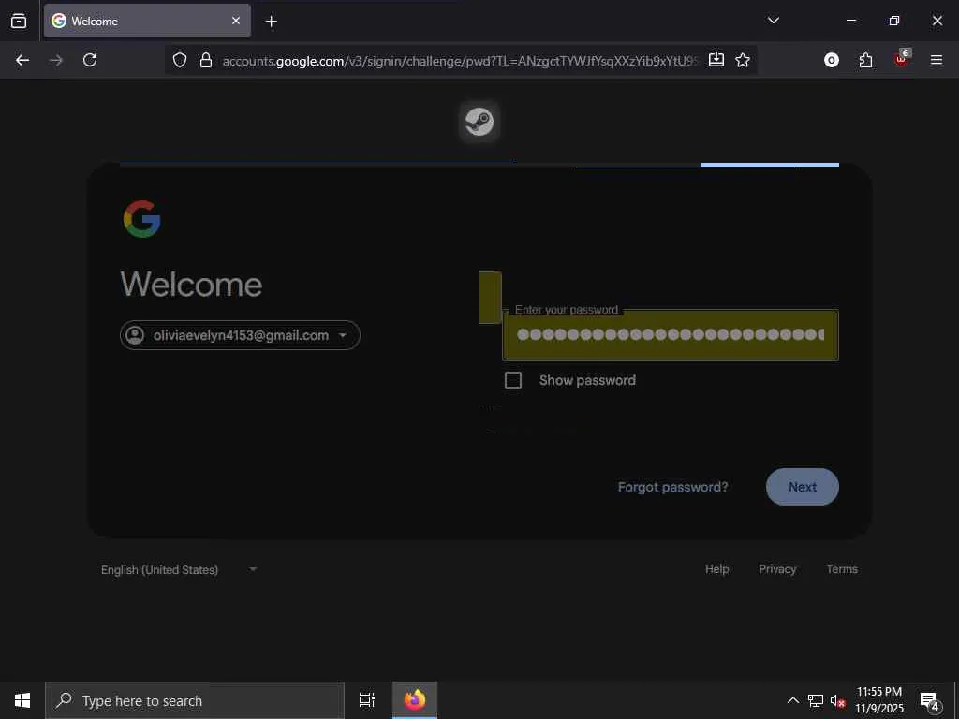Open the Privacy link in footer

pyautogui.click(x=777, y=569)
